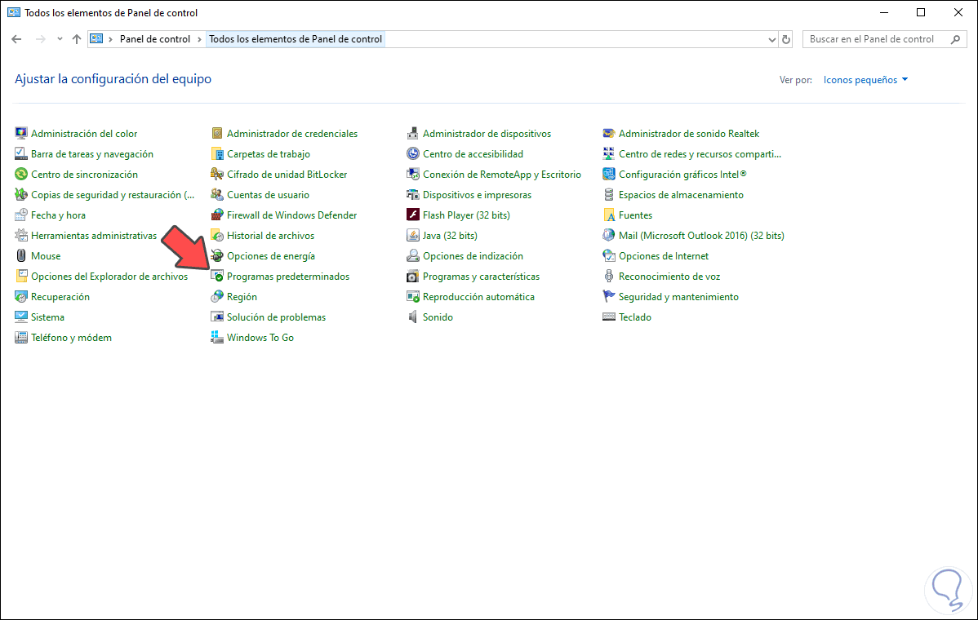Refresh the Control Panel view
This screenshot has width=978, height=620.
tap(786, 39)
